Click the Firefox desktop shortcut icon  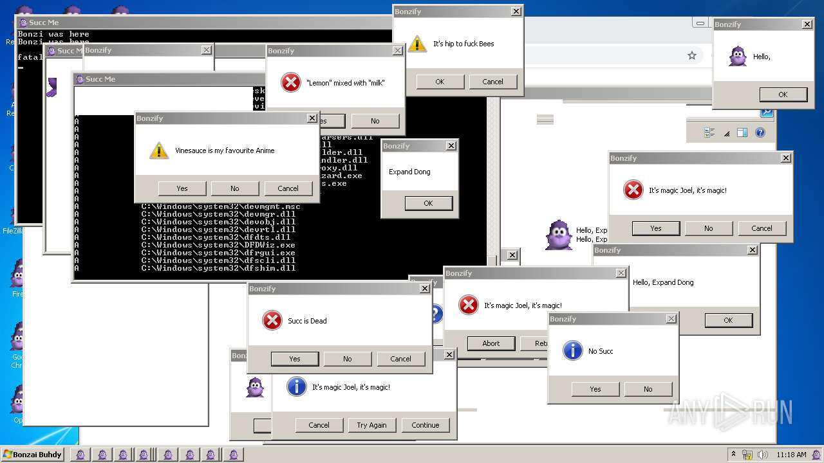click(x=15, y=278)
